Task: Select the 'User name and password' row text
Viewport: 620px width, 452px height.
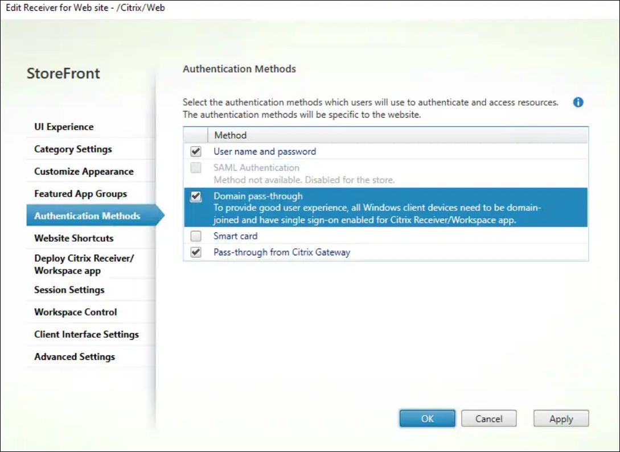Action: tap(265, 151)
